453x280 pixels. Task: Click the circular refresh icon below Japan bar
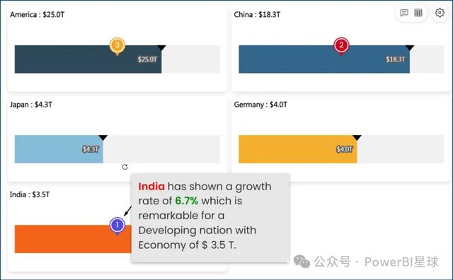(x=125, y=167)
